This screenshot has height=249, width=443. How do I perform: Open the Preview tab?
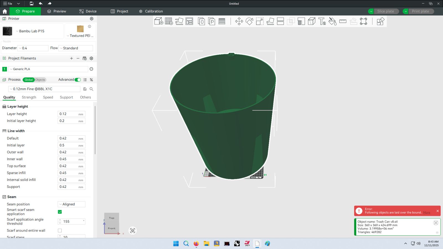(57, 11)
